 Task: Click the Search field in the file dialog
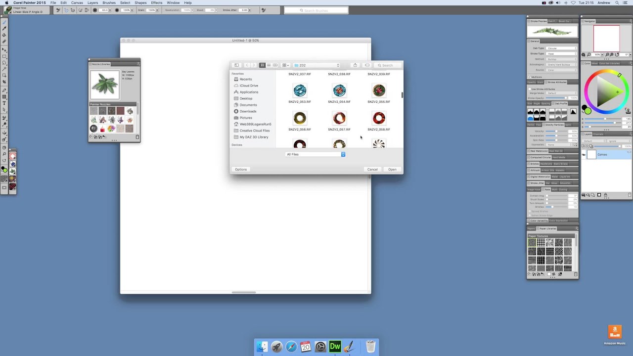(x=388, y=65)
